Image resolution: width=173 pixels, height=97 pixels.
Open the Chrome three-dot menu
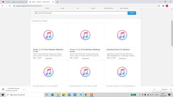coord(171,6)
